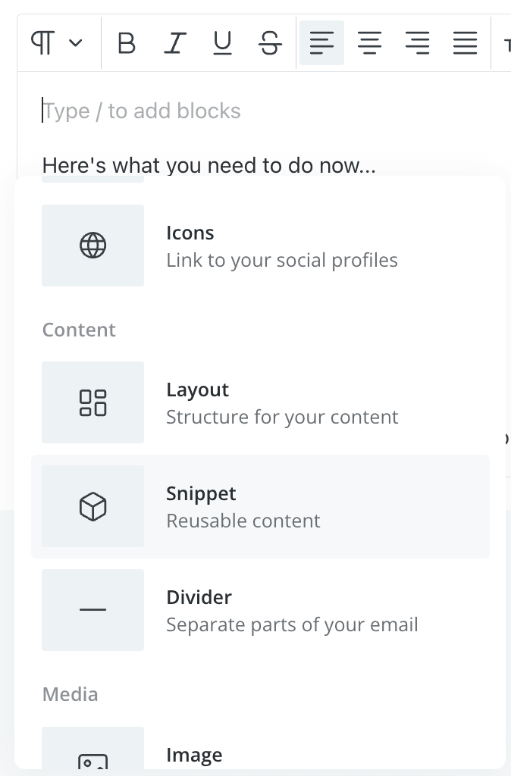The height and width of the screenshot is (776, 511).
Task: Click the Layout grid icon
Action: (x=93, y=402)
